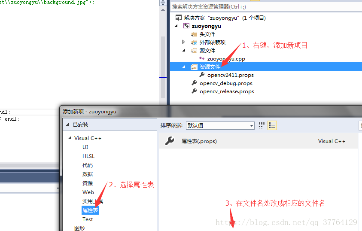Viewport: 362px width, 231px height.
Task: Click the 属性表(.props) template wrench icon
Action: coord(170,141)
